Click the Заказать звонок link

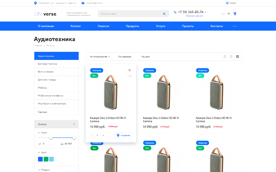point(194,16)
